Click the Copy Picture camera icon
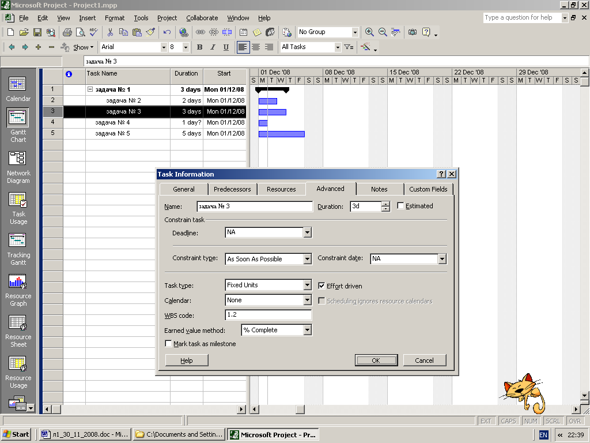 [413, 32]
